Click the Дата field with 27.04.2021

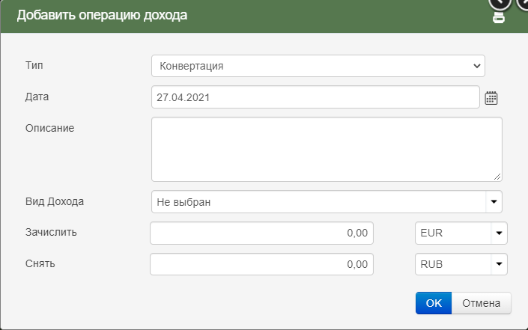tap(315, 97)
